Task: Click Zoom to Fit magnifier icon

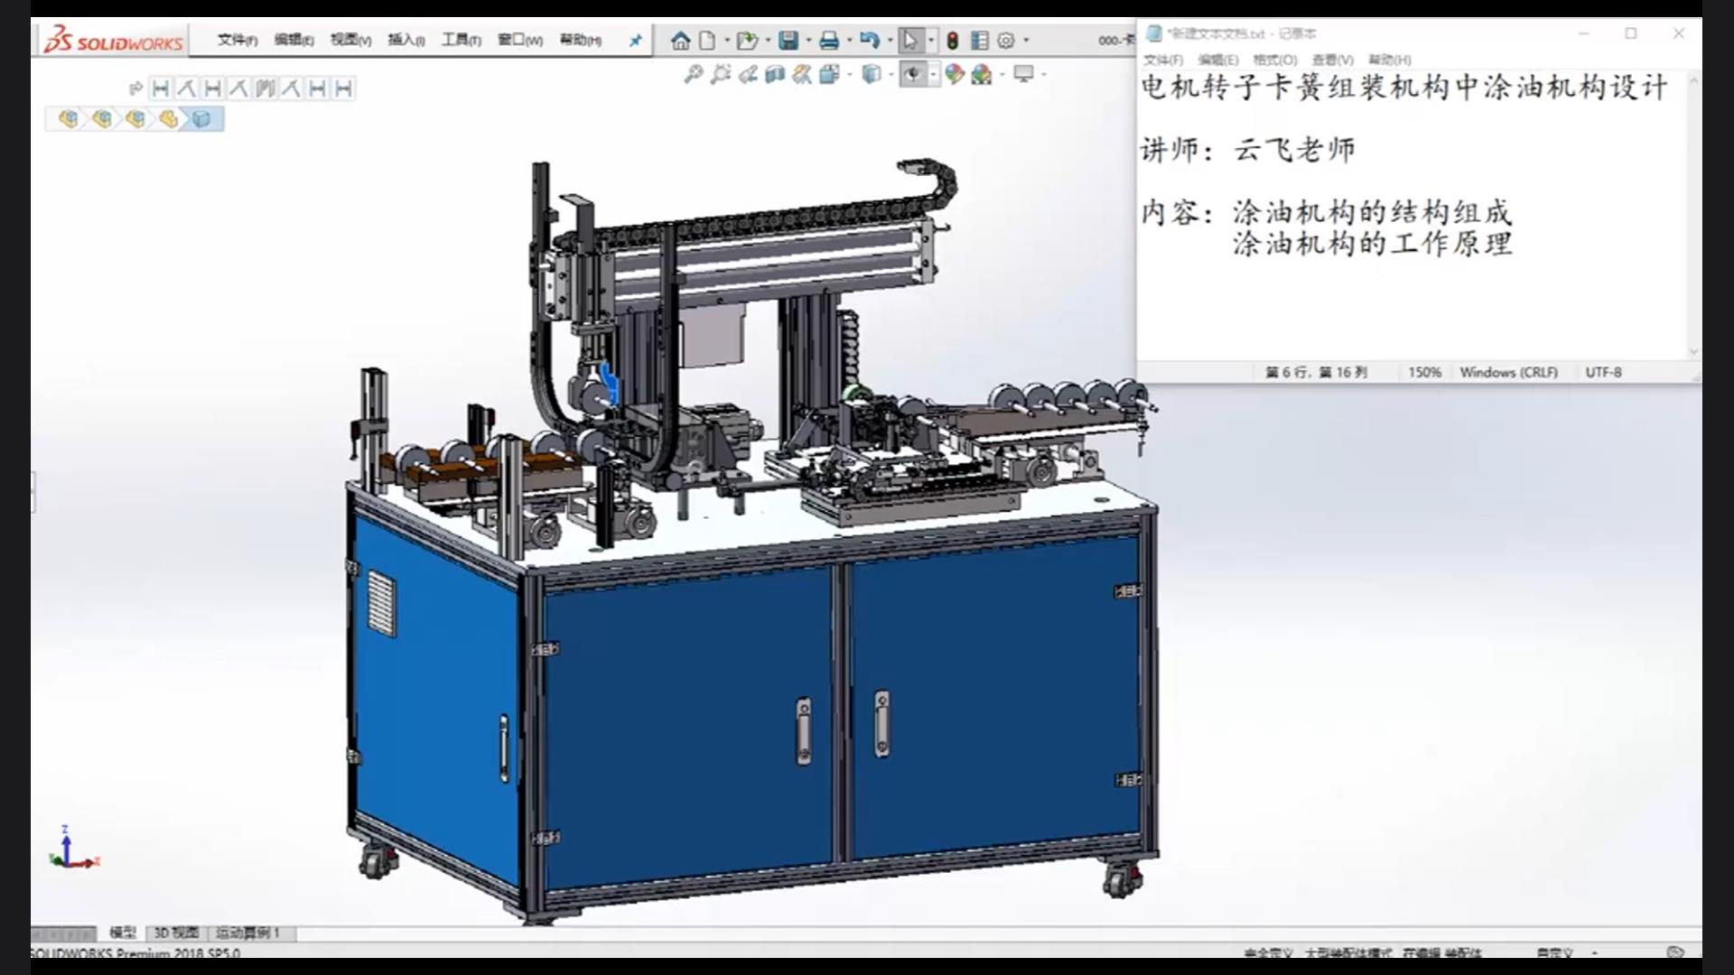Action: pos(693,75)
